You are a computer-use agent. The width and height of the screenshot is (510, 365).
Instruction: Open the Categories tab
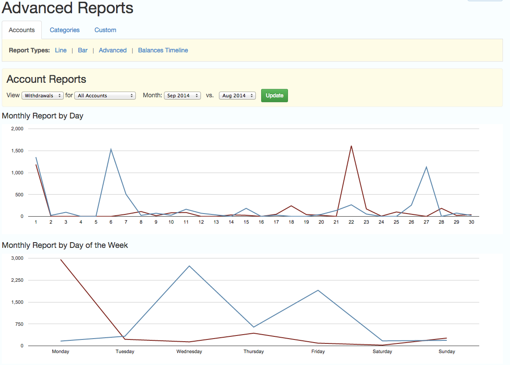(x=65, y=30)
